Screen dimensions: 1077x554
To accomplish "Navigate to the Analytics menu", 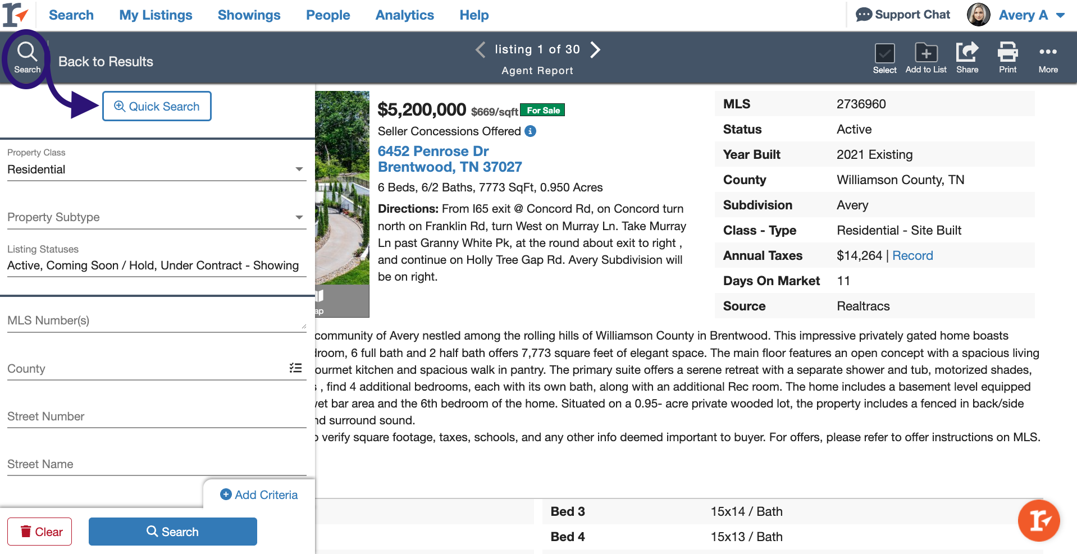I will (404, 15).
